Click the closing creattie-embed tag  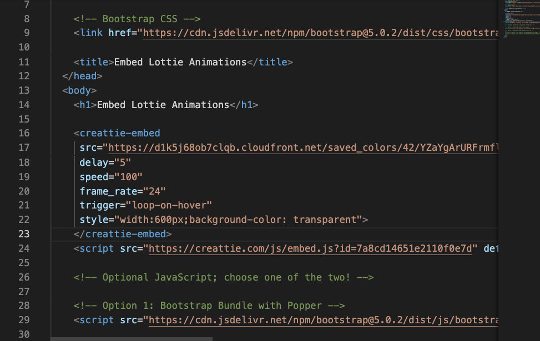point(123,234)
